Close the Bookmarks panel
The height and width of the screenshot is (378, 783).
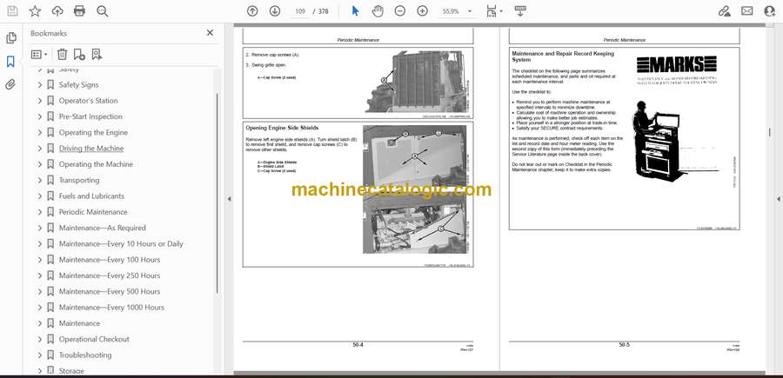click(210, 33)
